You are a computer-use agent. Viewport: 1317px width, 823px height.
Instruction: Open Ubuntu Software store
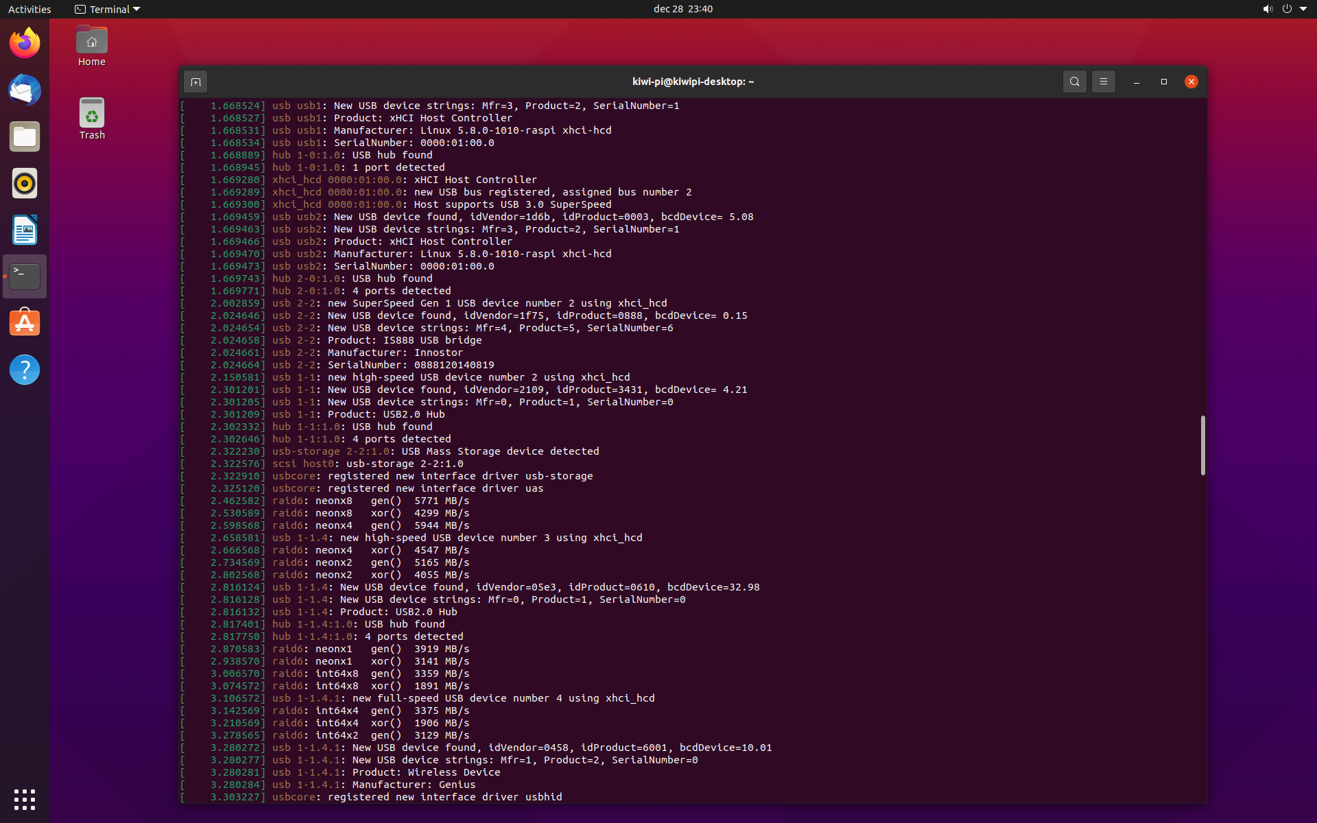25,323
